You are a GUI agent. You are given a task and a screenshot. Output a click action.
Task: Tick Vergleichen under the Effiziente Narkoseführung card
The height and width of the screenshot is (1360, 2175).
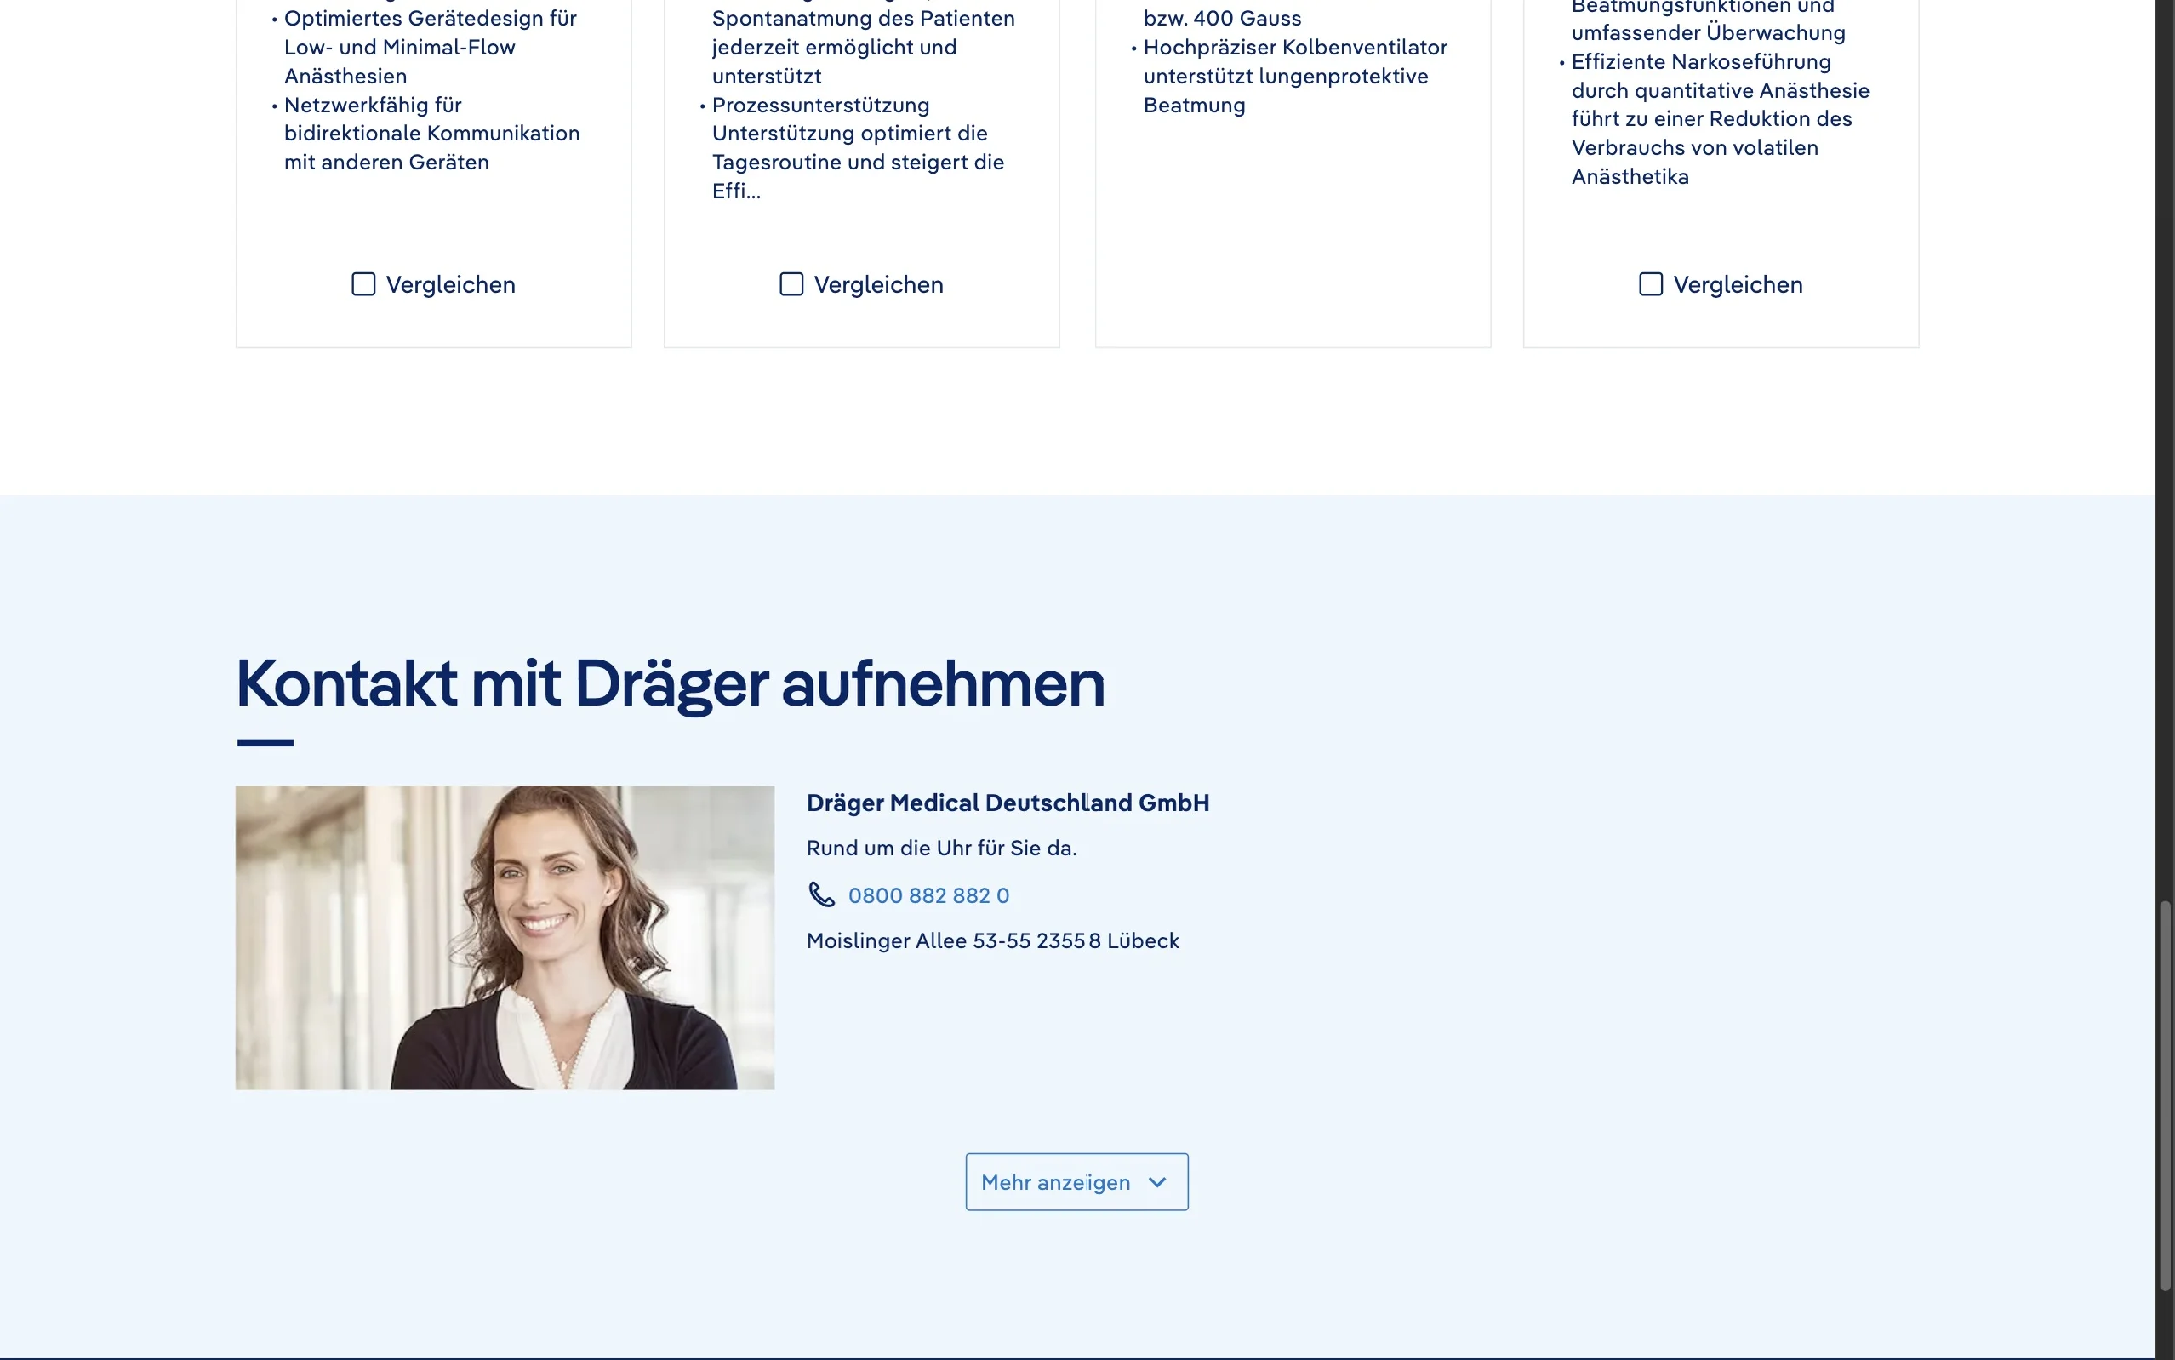1651,284
